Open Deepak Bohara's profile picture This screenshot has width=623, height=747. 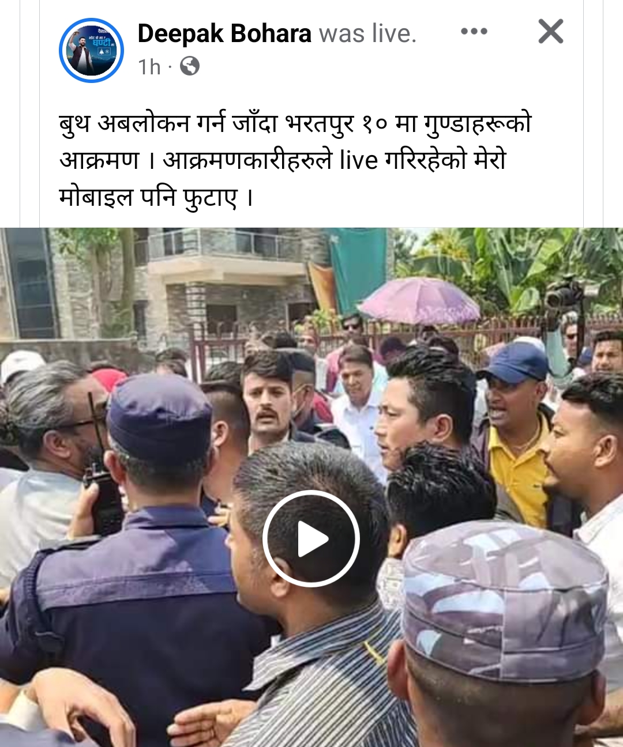click(x=92, y=50)
